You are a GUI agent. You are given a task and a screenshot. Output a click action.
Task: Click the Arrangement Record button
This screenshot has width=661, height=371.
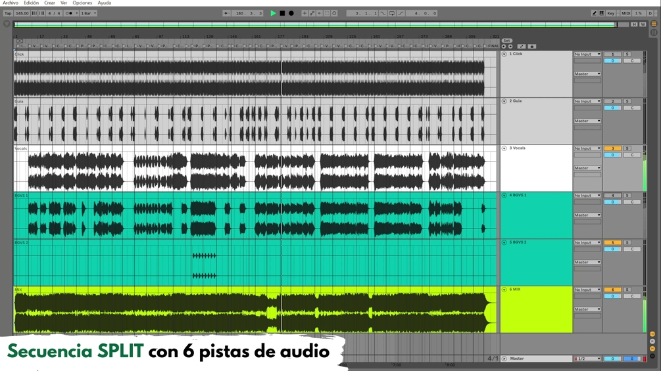click(291, 13)
